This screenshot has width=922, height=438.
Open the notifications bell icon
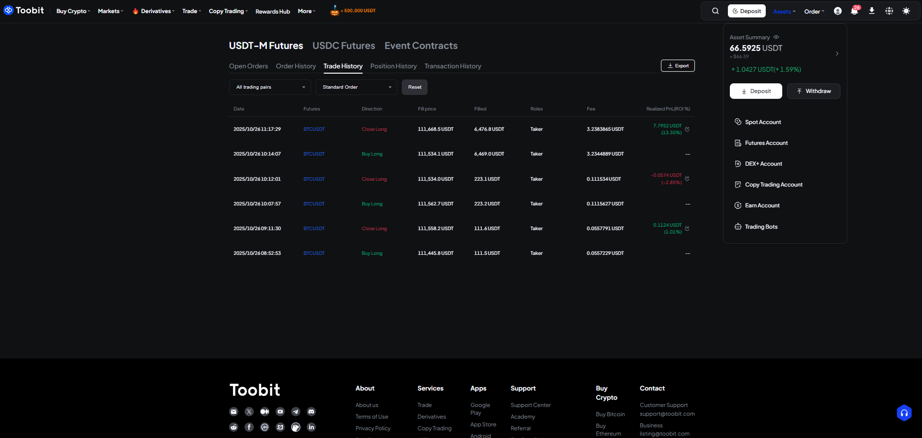tap(854, 11)
